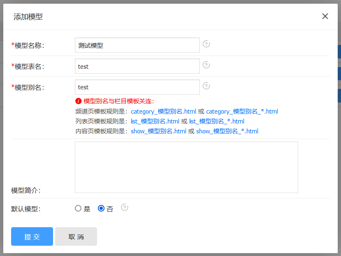Select 否 for 默认模型
The width and height of the screenshot is (341, 256).
101,208
